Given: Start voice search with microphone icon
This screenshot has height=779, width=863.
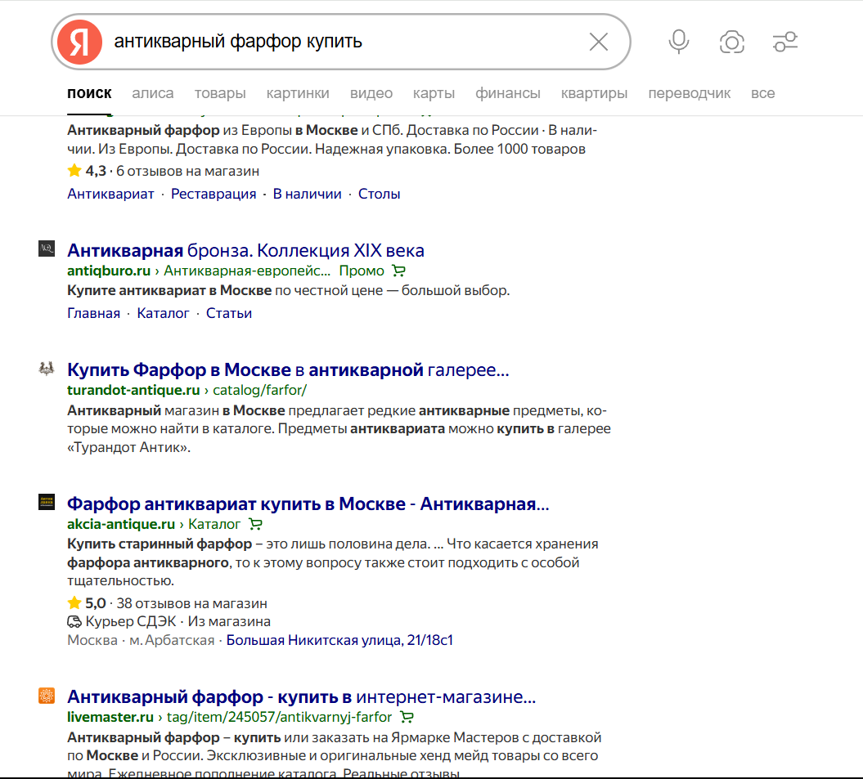Looking at the screenshot, I should [x=678, y=42].
